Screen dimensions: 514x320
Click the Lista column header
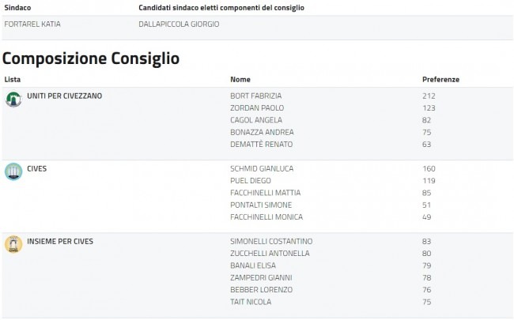click(x=13, y=80)
